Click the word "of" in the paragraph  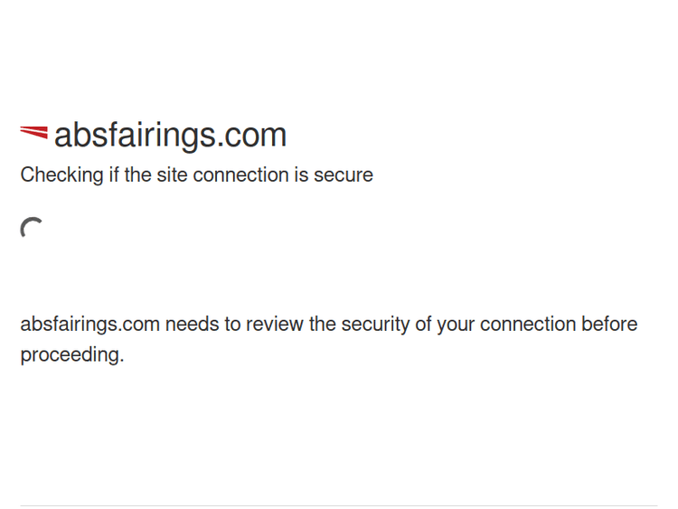(x=422, y=325)
